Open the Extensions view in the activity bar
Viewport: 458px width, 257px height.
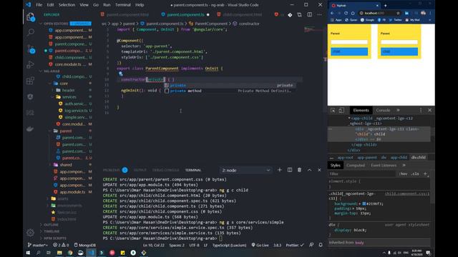(30, 81)
